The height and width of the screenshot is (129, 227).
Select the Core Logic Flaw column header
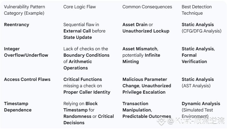(x=80, y=7)
